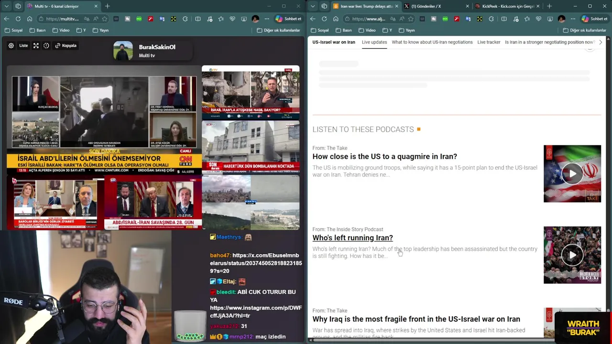Switch to the Gönderiler / X tab

pos(435,6)
